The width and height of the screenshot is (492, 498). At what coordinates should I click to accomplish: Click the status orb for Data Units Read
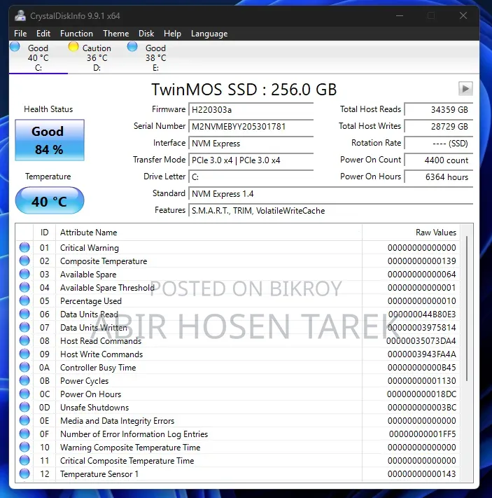(x=24, y=314)
